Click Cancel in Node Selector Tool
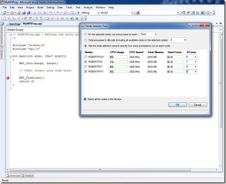 (x=198, y=105)
